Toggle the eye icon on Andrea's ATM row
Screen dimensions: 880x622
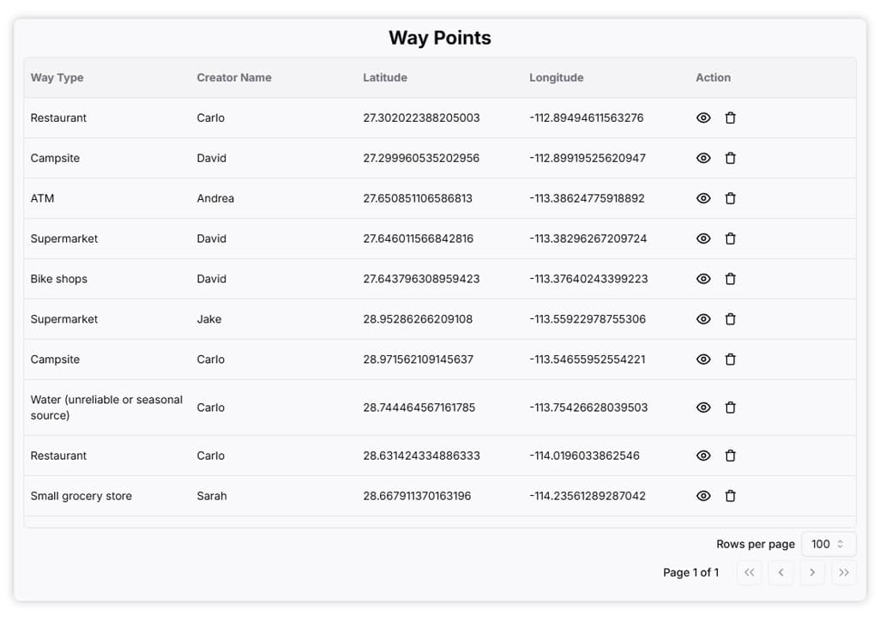[703, 198]
